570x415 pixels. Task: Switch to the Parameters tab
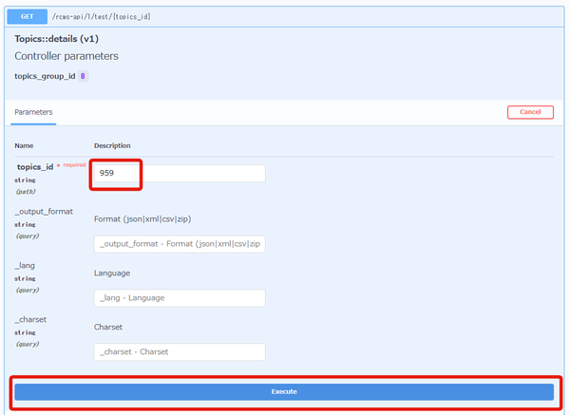pyautogui.click(x=33, y=112)
